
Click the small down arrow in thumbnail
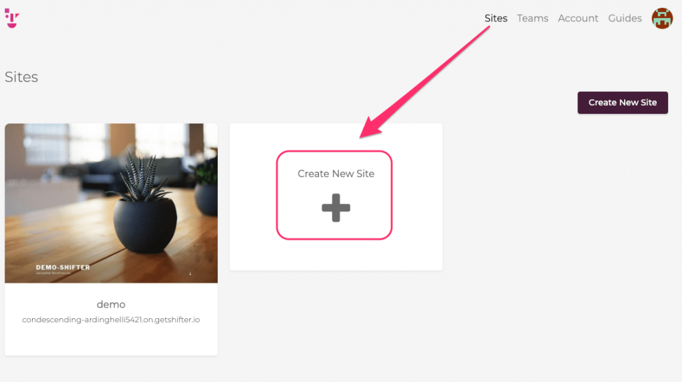(x=190, y=274)
